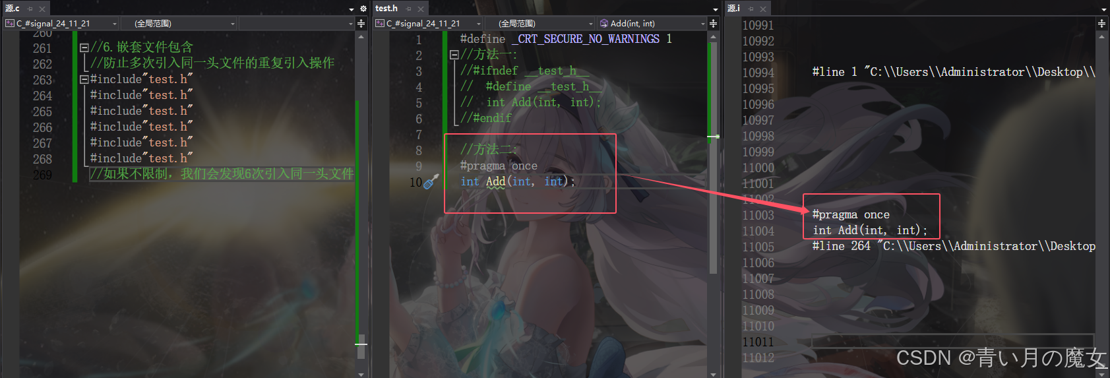The image size is (1110, 378).
Task: Close the 源.i tab
Action: tap(763, 9)
